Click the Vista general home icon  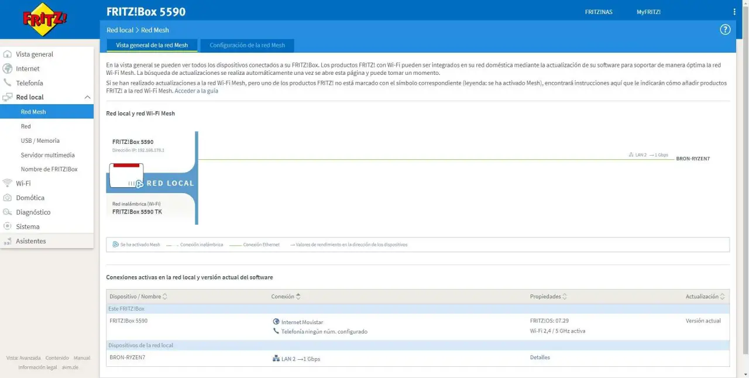pyautogui.click(x=8, y=54)
